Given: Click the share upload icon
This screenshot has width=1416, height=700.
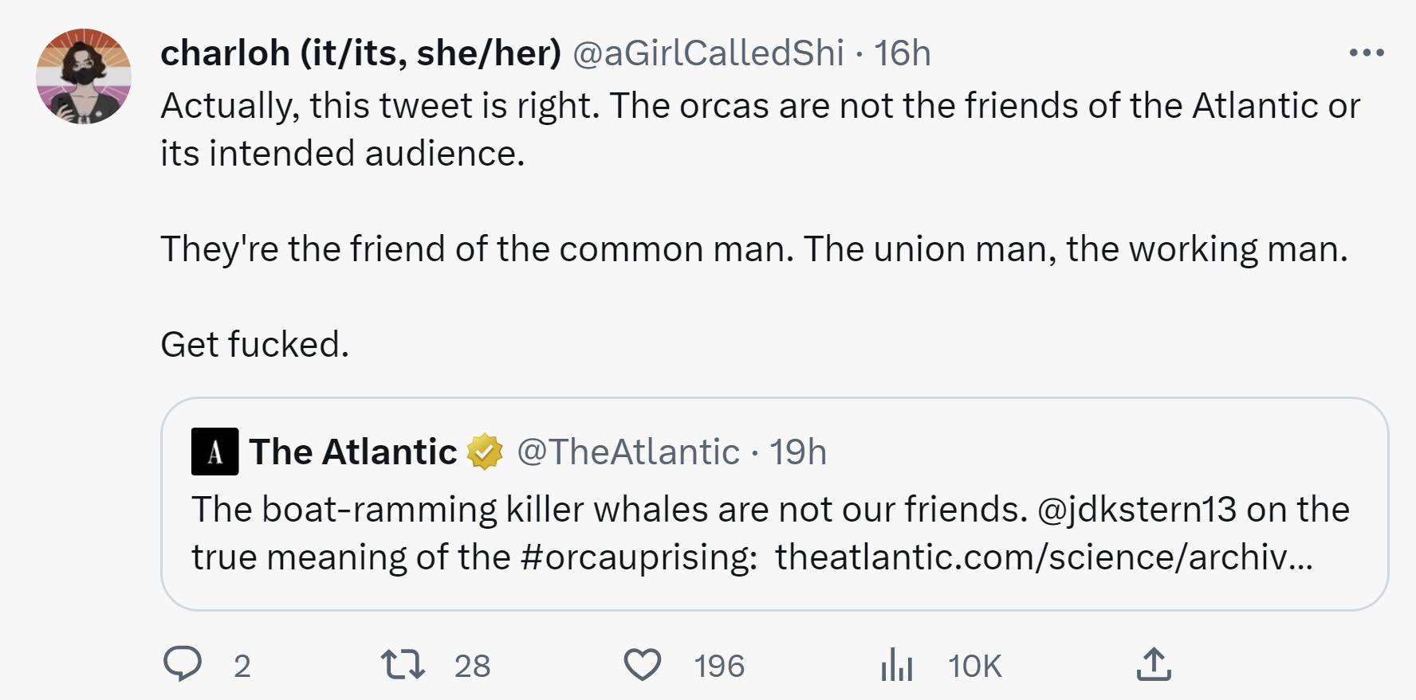Looking at the screenshot, I should tap(1154, 664).
